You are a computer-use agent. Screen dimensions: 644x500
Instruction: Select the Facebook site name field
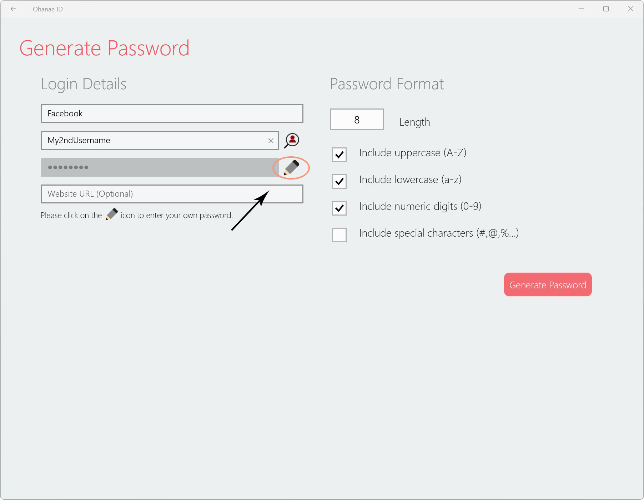172,113
